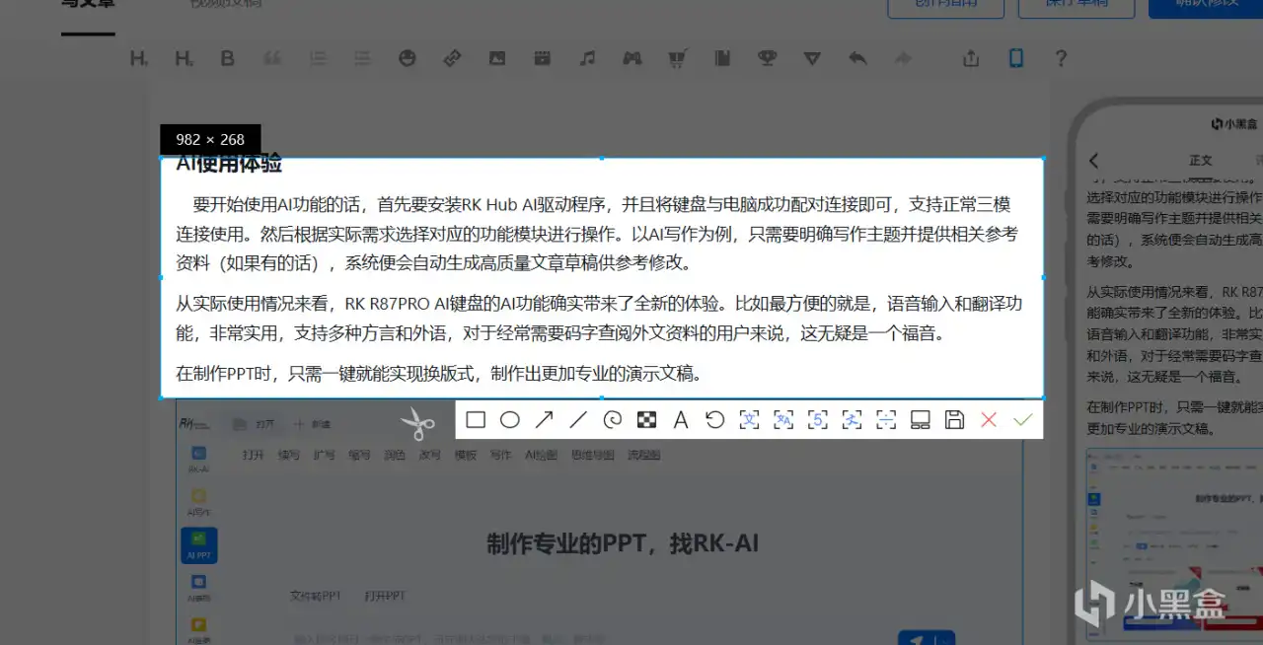Insert a hyperlink with chain icon
Screen dimensions: 1263x645
click(x=452, y=59)
